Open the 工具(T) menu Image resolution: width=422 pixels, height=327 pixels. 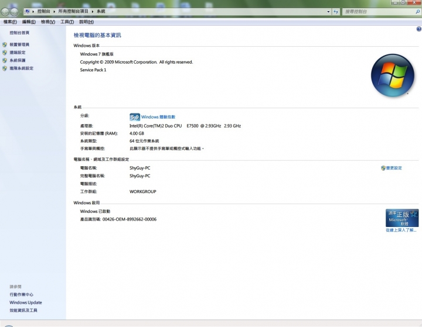click(67, 22)
